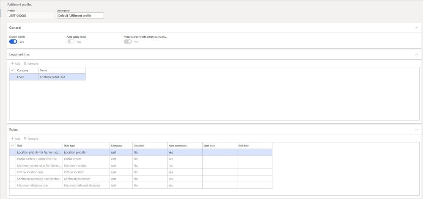Viewport: 423px width, 199px height.
Task: Select the Offline location rule row
Action: pos(39,172)
